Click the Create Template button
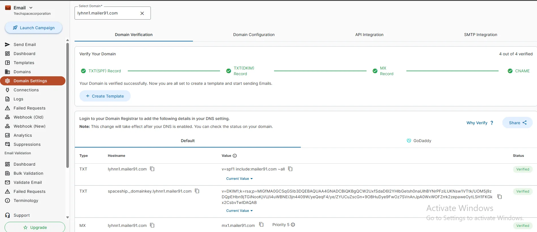The width and height of the screenshot is (537, 232). (x=105, y=96)
